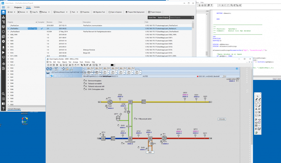Image resolution: width=281 pixels, height=163 pixels.
Task: Select the Number (##) tool in toolbox
Action: pyautogui.click(x=259, y=109)
